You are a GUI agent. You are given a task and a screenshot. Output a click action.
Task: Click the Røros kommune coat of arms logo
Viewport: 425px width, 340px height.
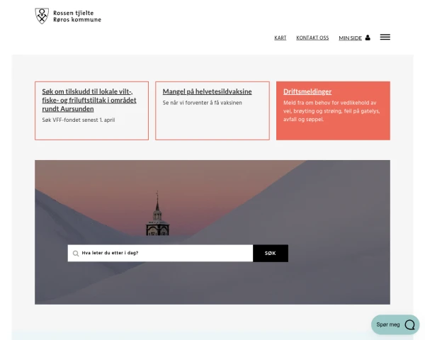[42, 16]
